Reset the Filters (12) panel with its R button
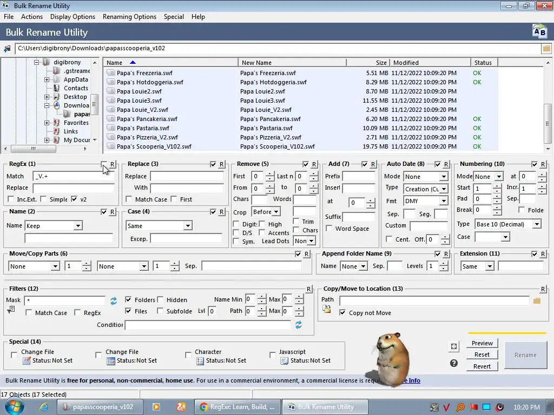This screenshot has height=415, width=554. [309, 289]
